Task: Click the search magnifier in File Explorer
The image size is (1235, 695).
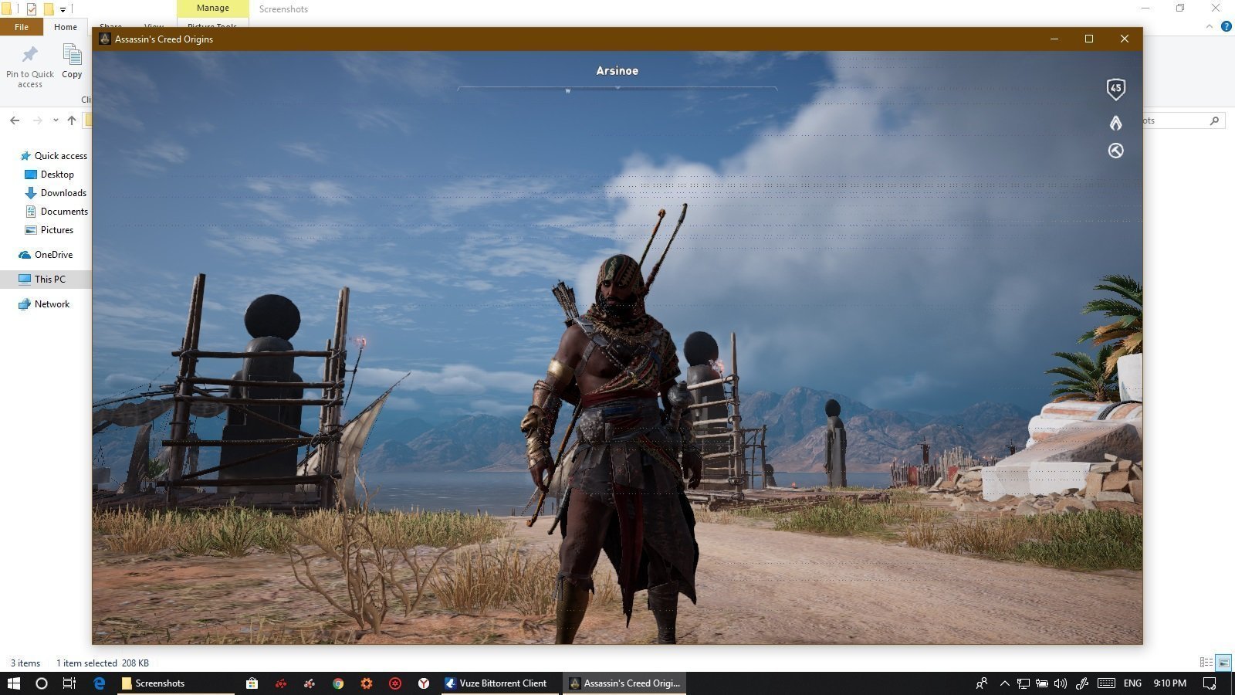Action: [x=1214, y=120]
